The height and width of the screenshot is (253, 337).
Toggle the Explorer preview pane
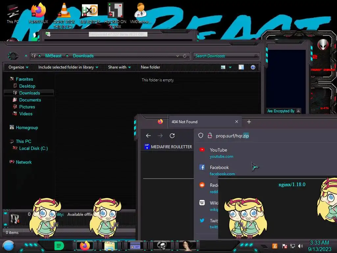[x=241, y=67]
